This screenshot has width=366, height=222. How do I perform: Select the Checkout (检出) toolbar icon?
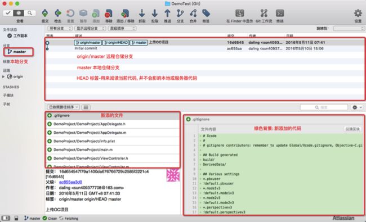(x=57, y=13)
